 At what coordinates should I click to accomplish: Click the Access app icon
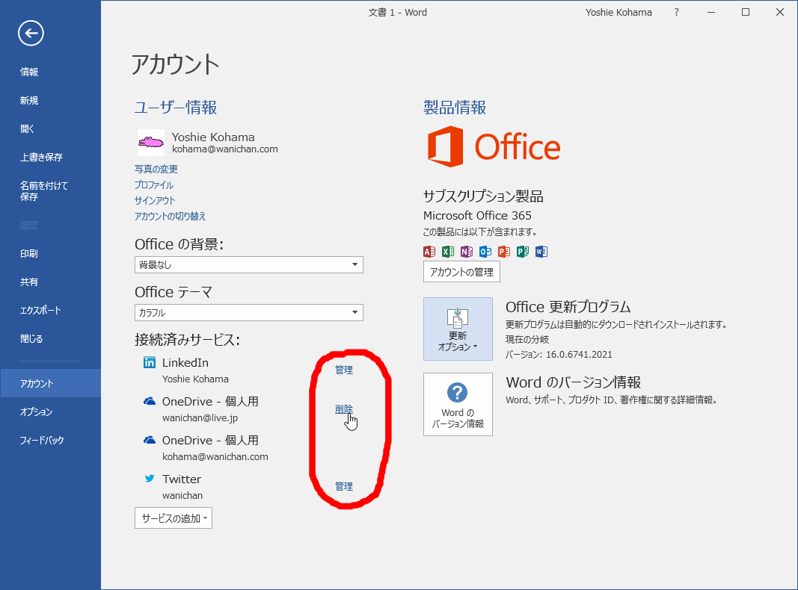point(429,252)
